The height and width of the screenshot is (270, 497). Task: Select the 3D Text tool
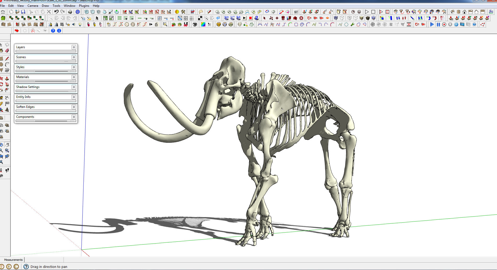(x=7, y=110)
